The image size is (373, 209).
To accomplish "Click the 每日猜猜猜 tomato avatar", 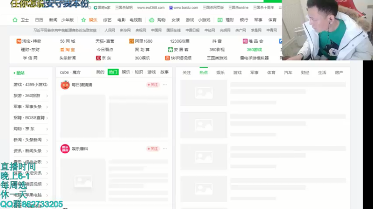I will click(x=65, y=85).
